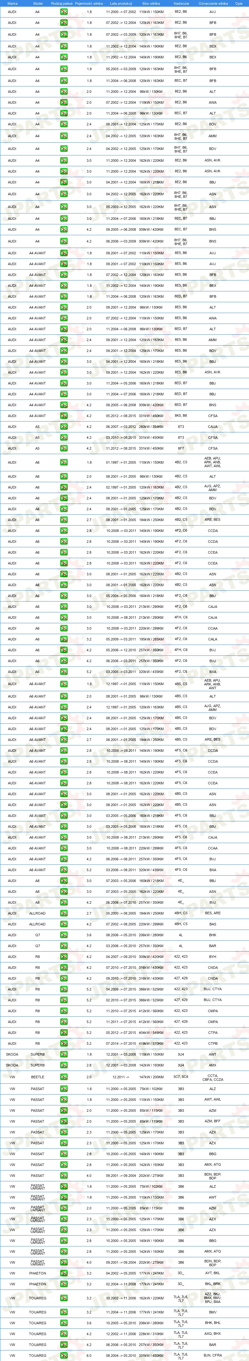Click power '228kW / 310KM' TOUAREG cell
This screenshot has width=249, height=1361.
(x=151, y=1334)
